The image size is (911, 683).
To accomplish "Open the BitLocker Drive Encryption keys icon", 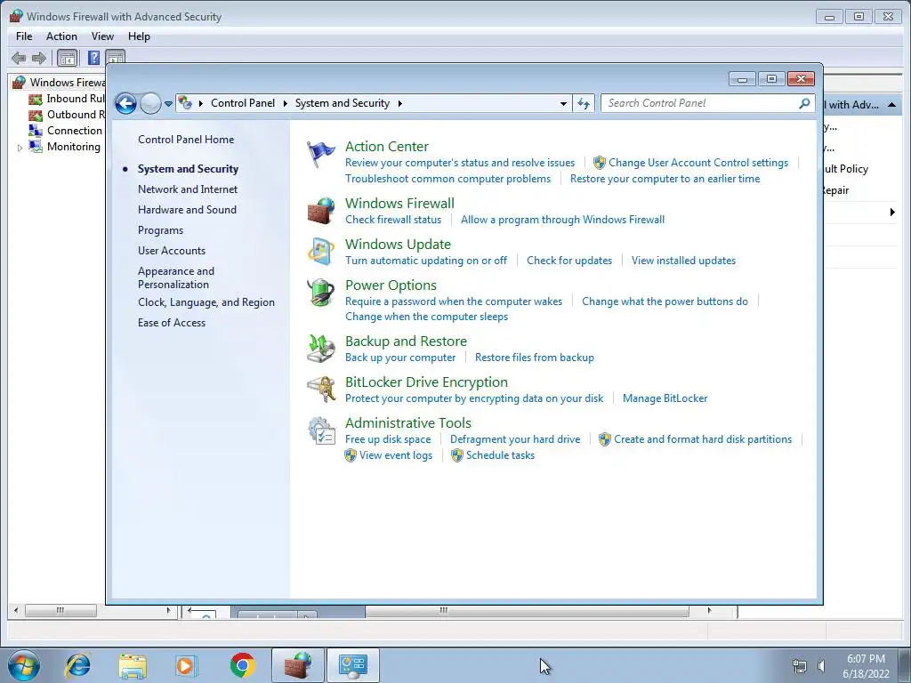I will coord(320,390).
